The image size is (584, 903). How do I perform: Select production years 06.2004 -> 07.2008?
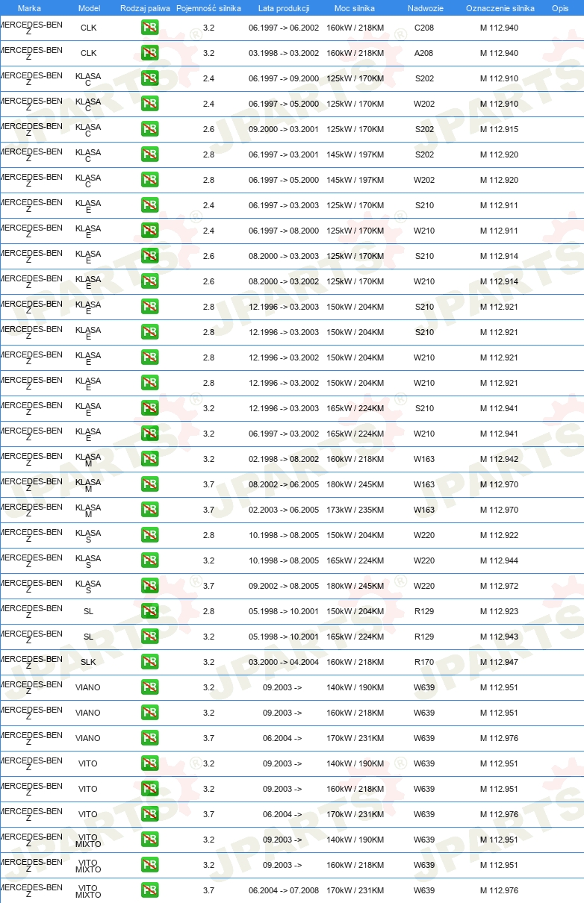click(x=284, y=891)
